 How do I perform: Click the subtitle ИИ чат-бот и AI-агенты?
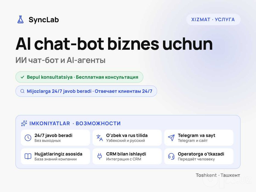(60, 60)
